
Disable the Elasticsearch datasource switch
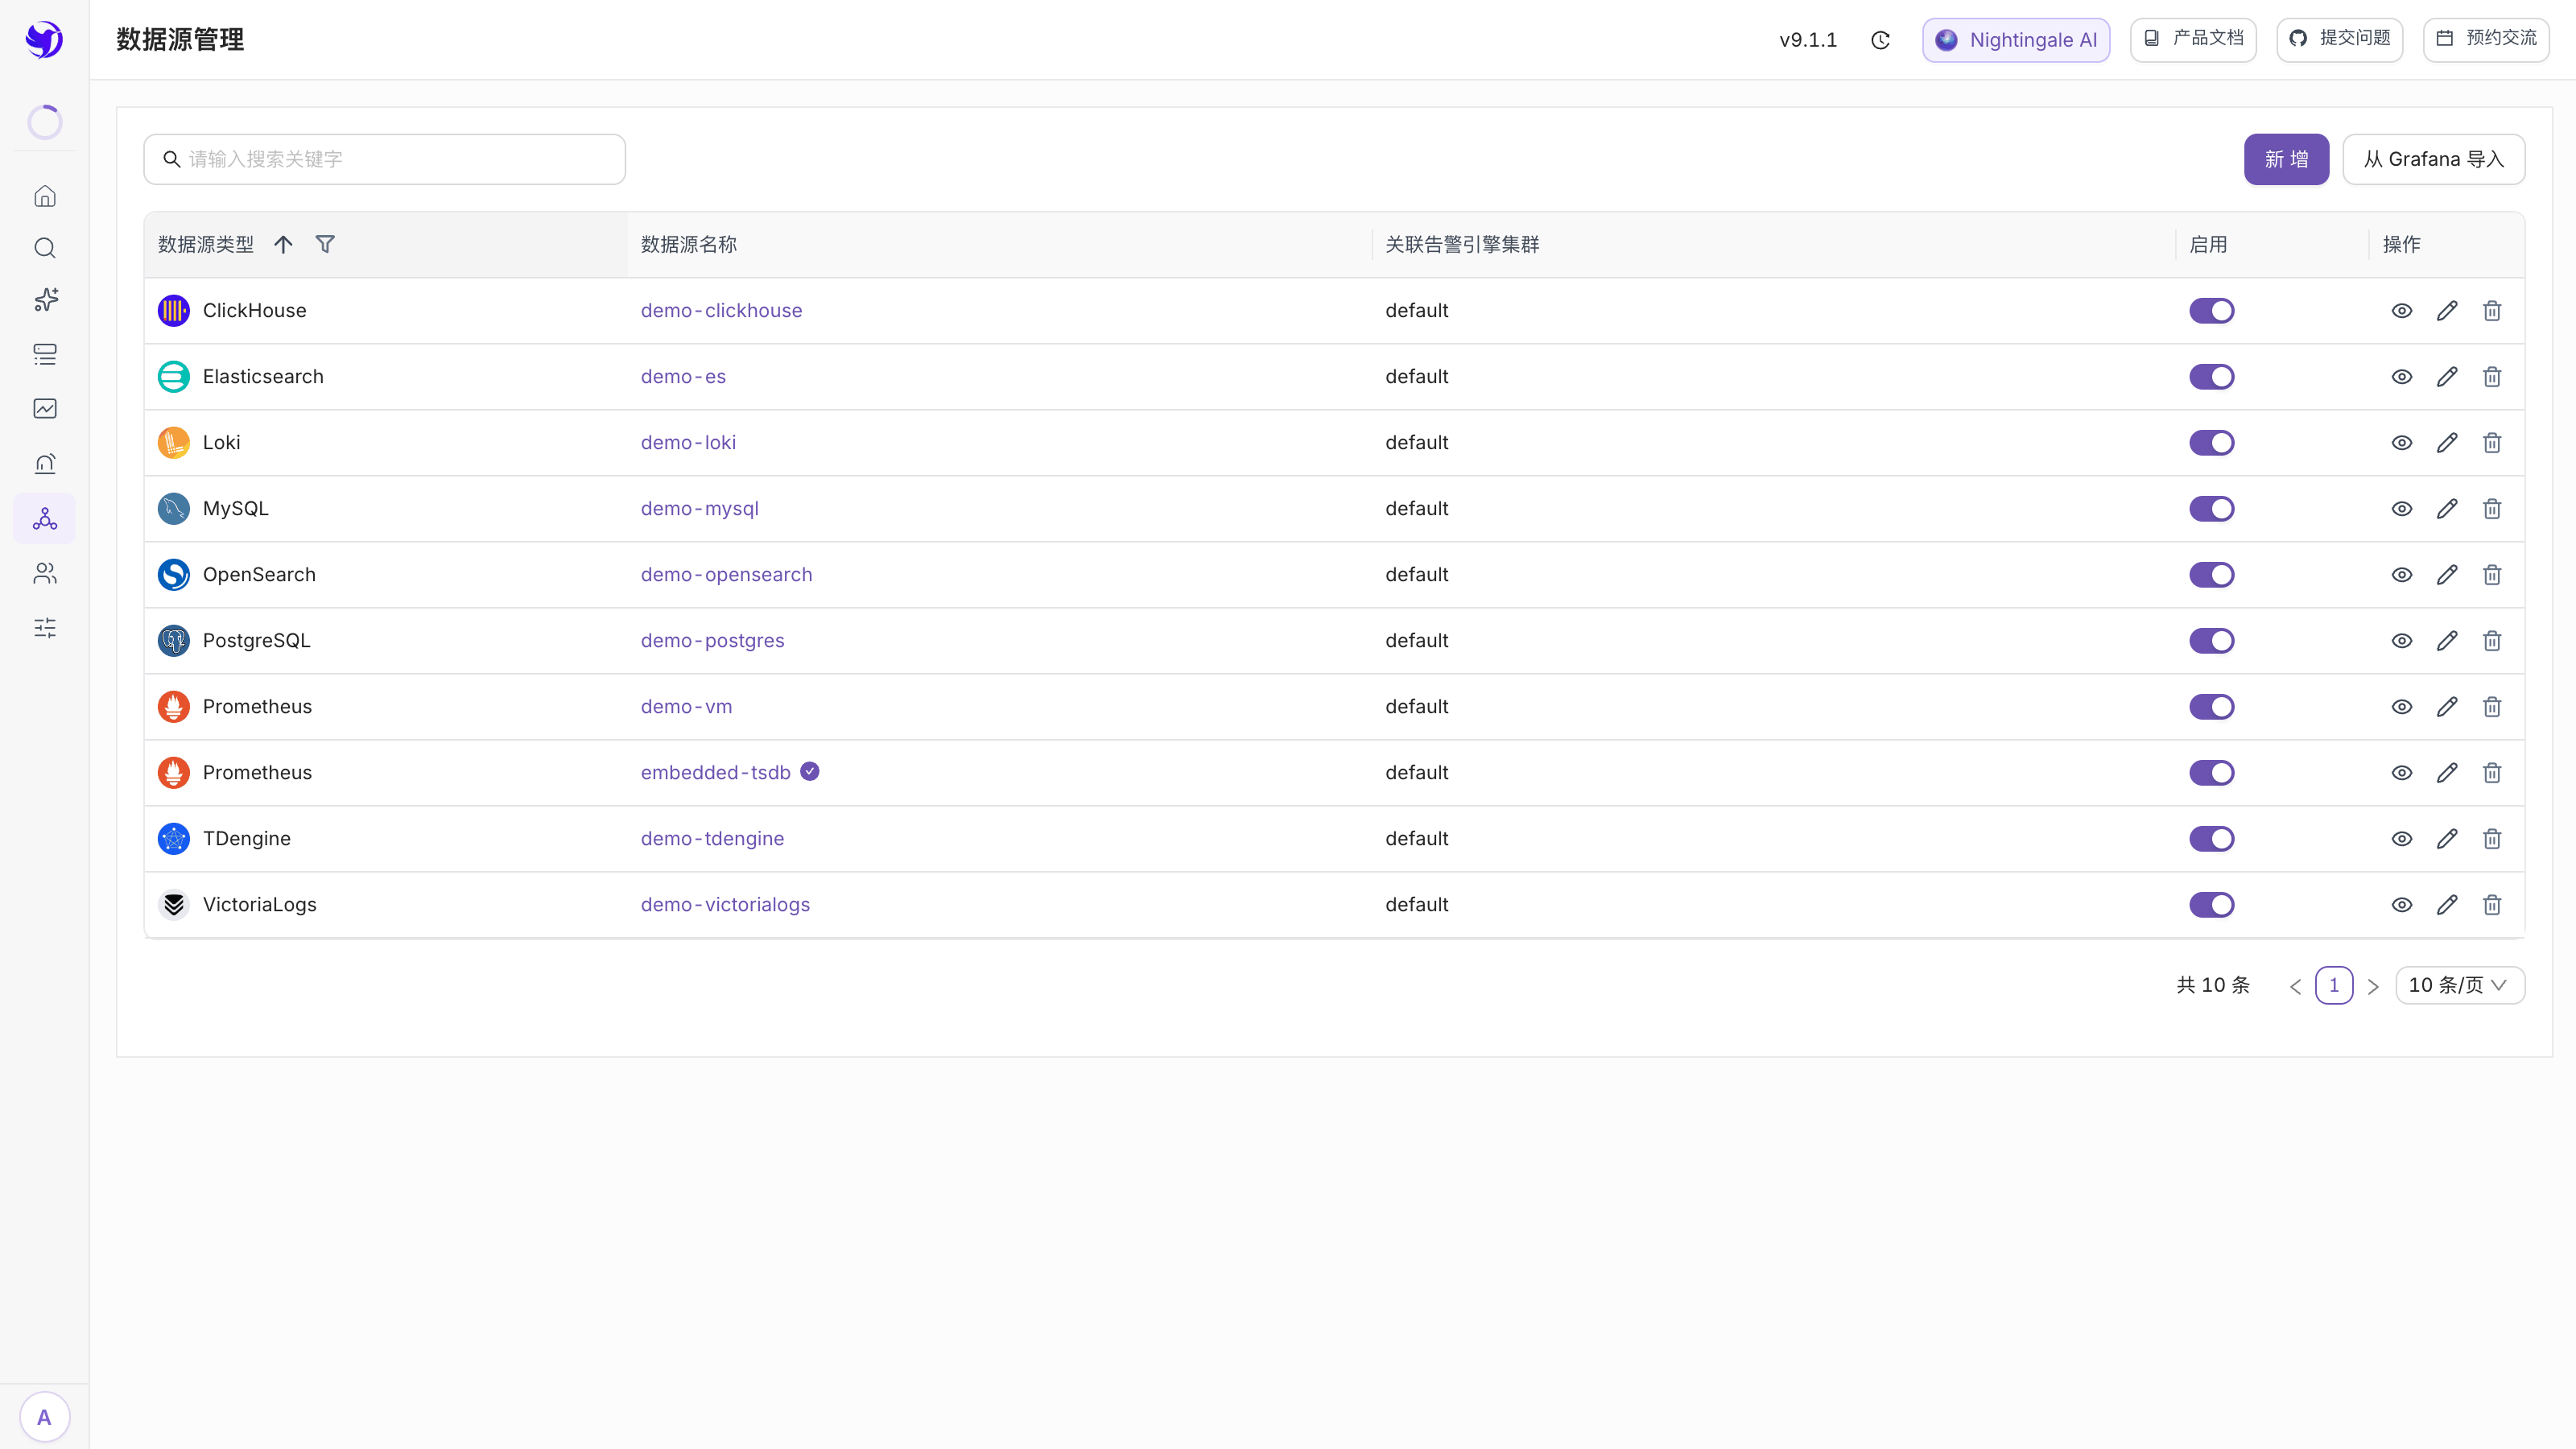[2212, 377]
